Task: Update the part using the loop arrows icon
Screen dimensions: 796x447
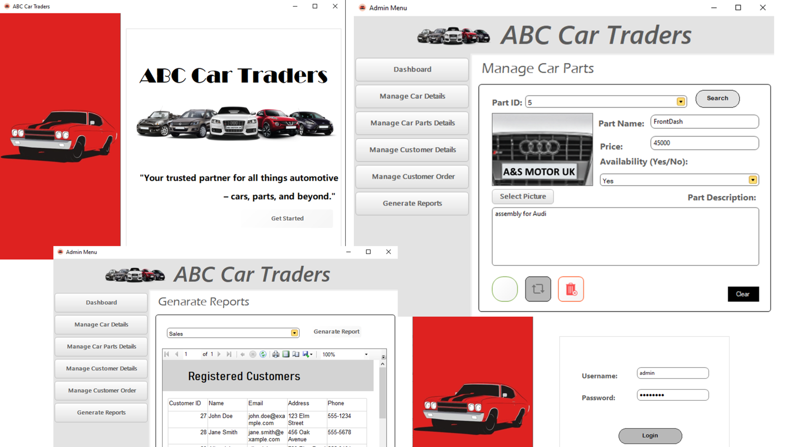Action: coord(538,289)
